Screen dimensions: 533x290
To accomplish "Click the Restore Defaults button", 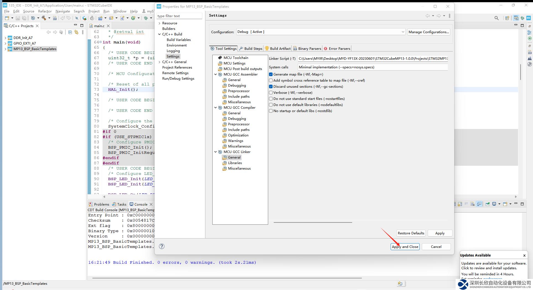I will click(411, 233).
